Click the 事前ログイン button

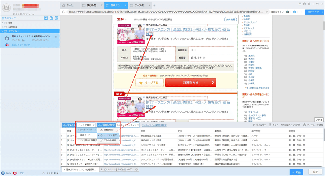click(x=277, y=12)
